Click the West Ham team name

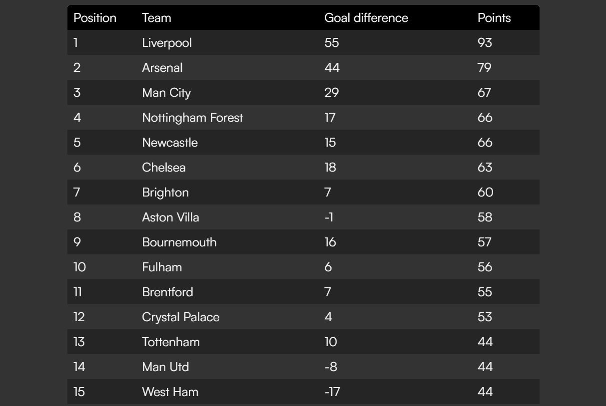[x=170, y=392]
